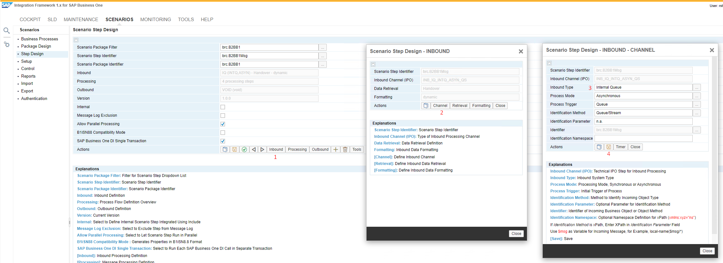
Task: Toggle the Message Log Exclusion checkbox
Action: point(223,115)
